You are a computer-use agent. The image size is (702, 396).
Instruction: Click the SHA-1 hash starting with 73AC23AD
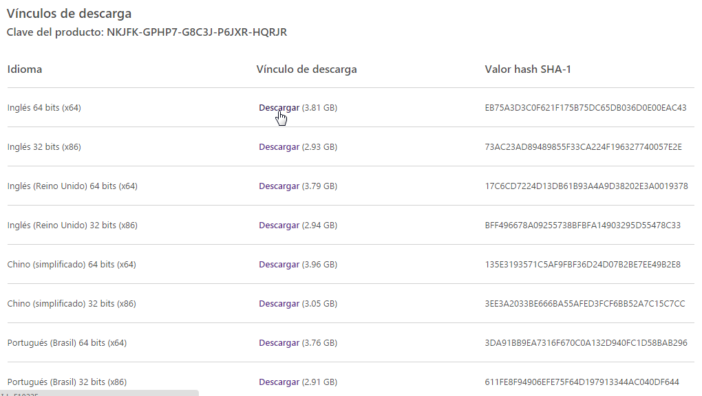pos(583,147)
